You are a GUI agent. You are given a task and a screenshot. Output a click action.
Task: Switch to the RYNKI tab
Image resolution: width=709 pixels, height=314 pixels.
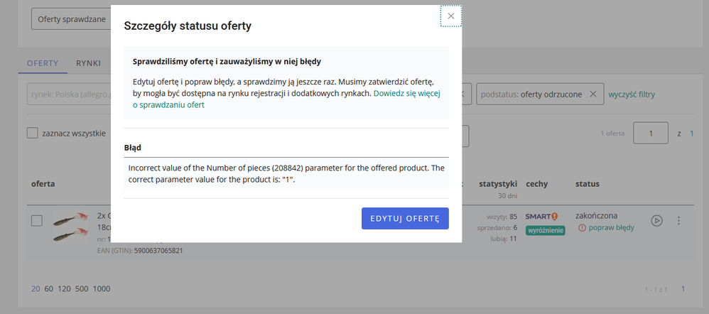click(x=88, y=63)
